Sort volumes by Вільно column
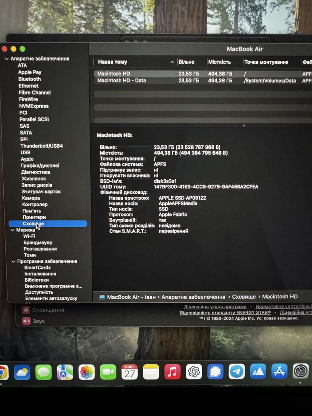312x416 pixels. pos(186,62)
